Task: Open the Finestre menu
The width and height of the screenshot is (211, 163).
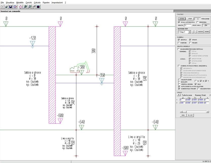Action: 46,2
